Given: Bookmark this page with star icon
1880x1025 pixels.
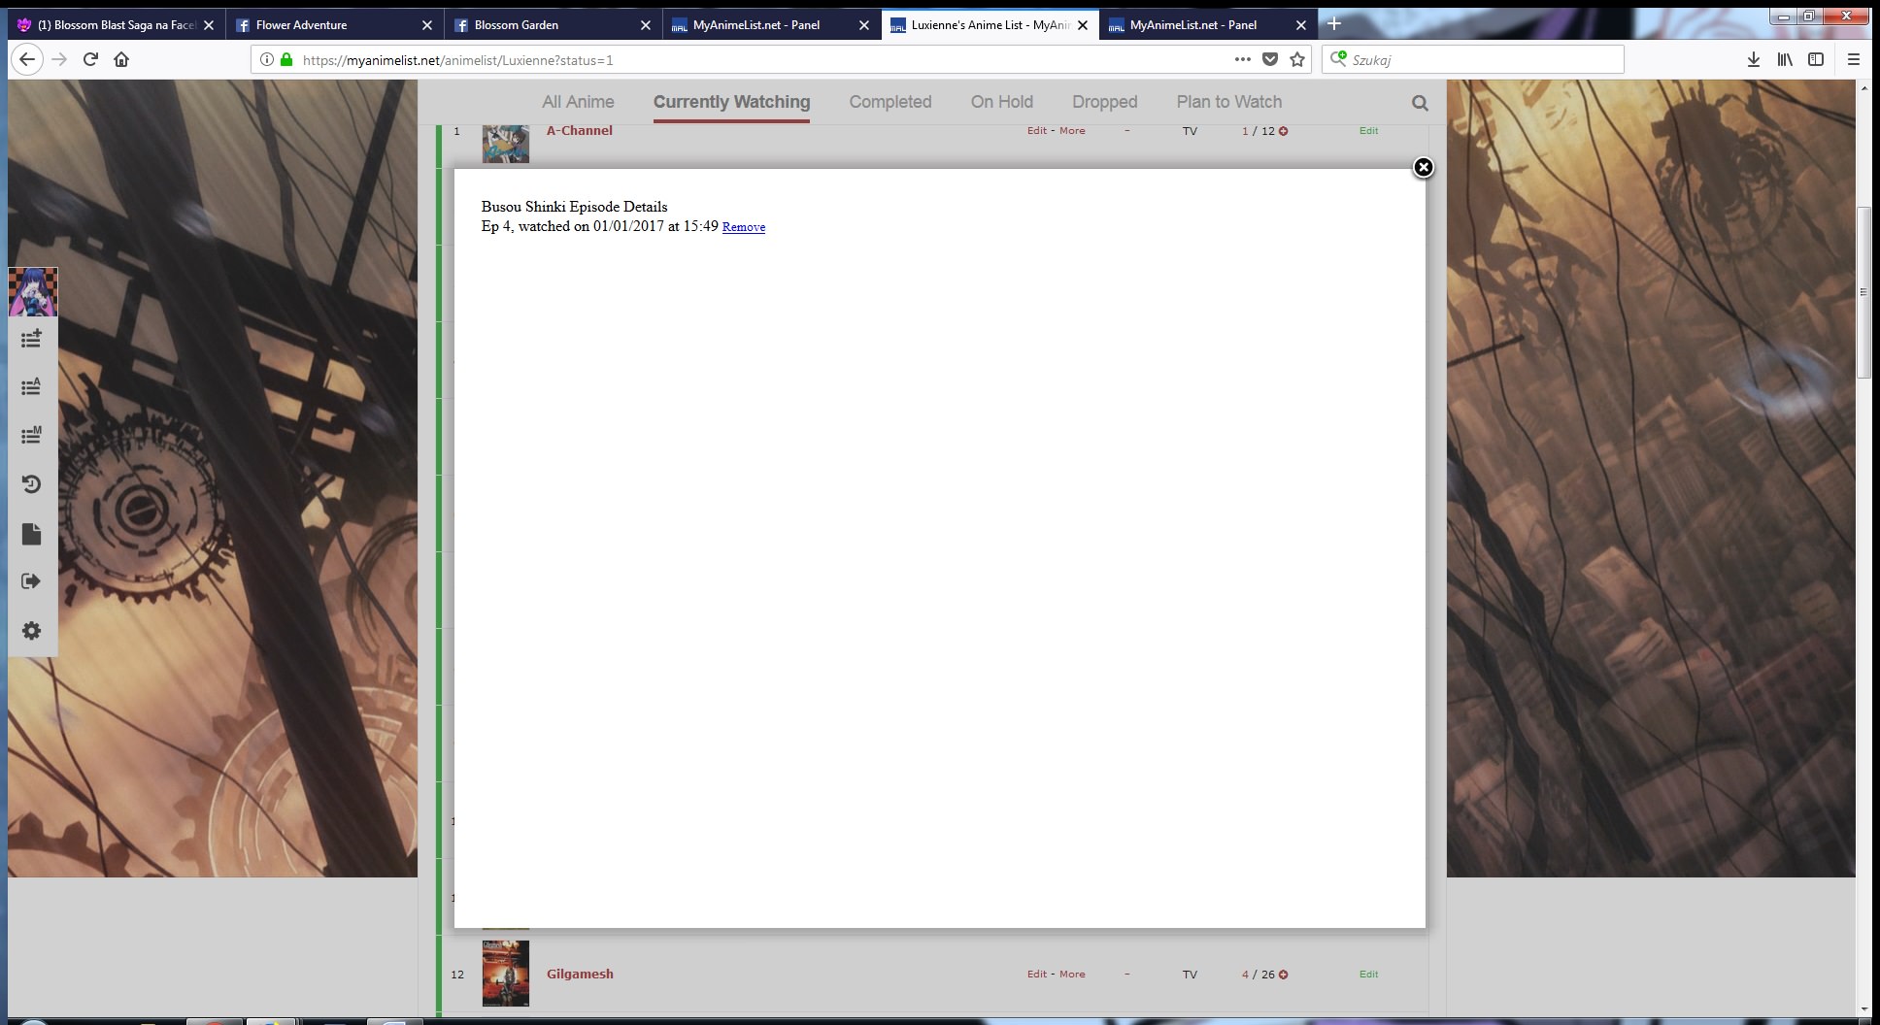Looking at the screenshot, I should (1297, 59).
